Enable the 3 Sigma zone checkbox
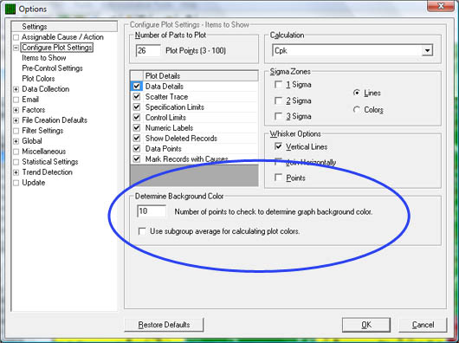The height and width of the screenshot is (343, 459). (x=278, y=116)
